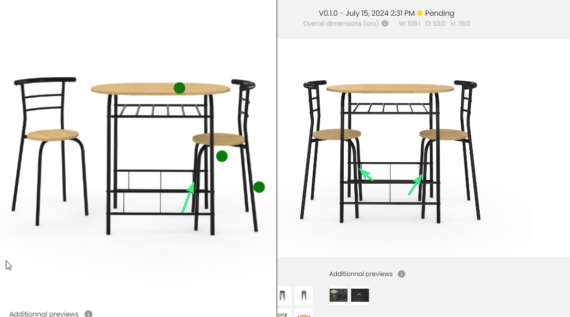Click the green marker on the tabletop

point(180,88)
